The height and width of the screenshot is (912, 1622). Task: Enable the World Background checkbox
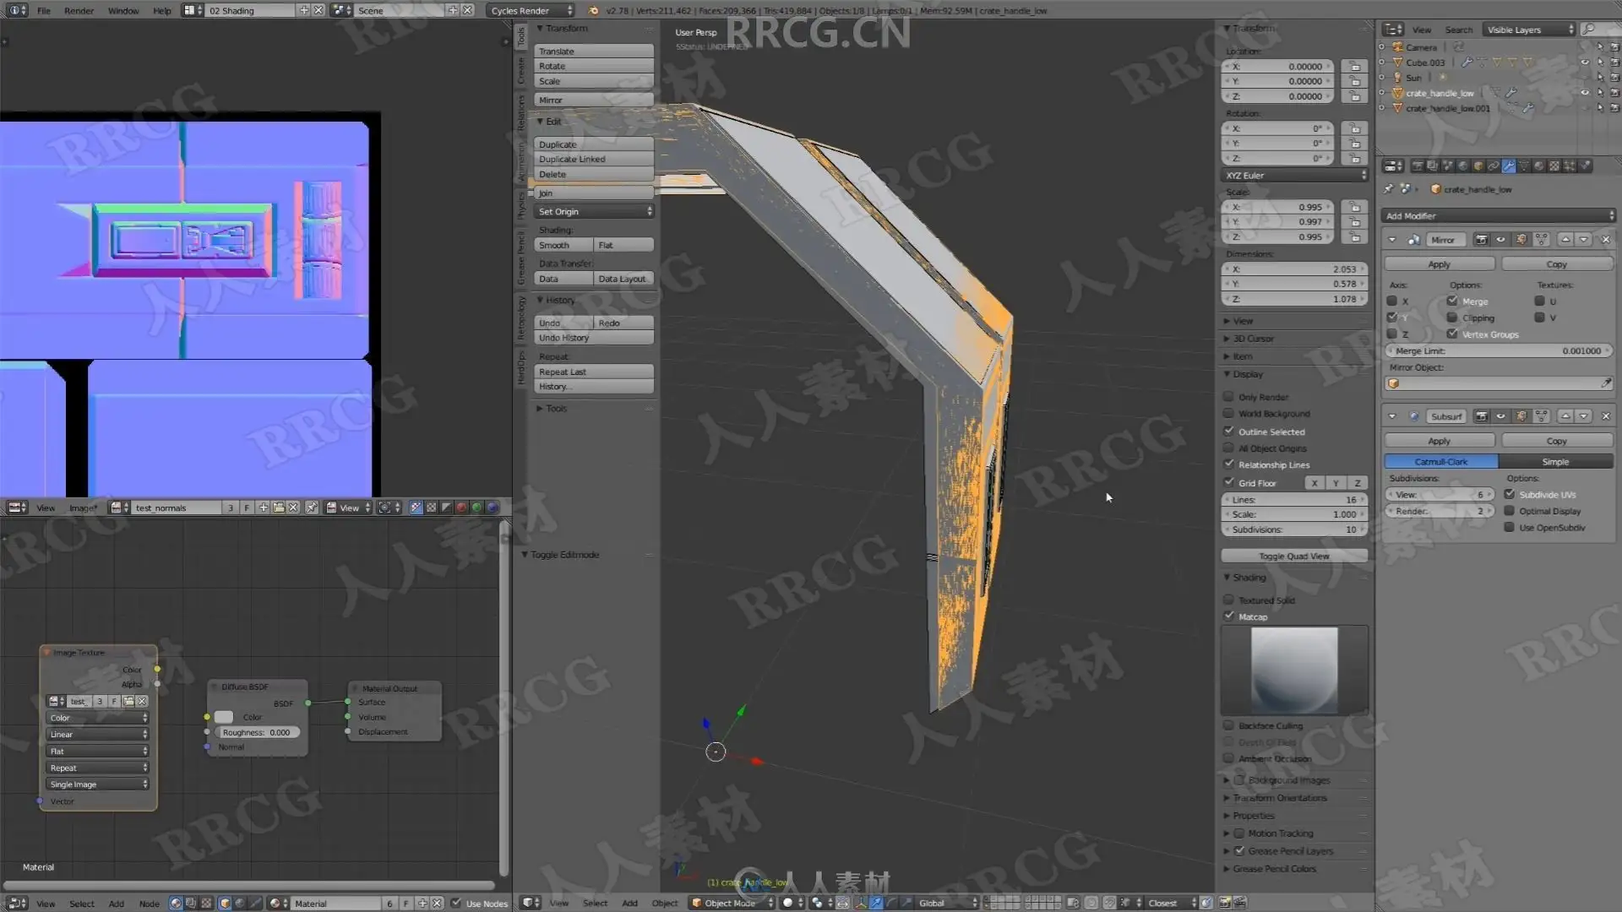(x=1229, y=413)
